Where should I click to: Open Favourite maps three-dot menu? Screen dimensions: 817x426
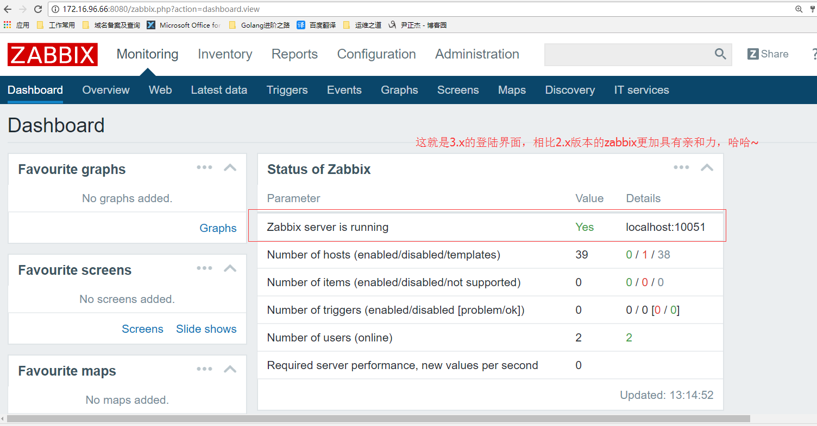click(204, 369)
